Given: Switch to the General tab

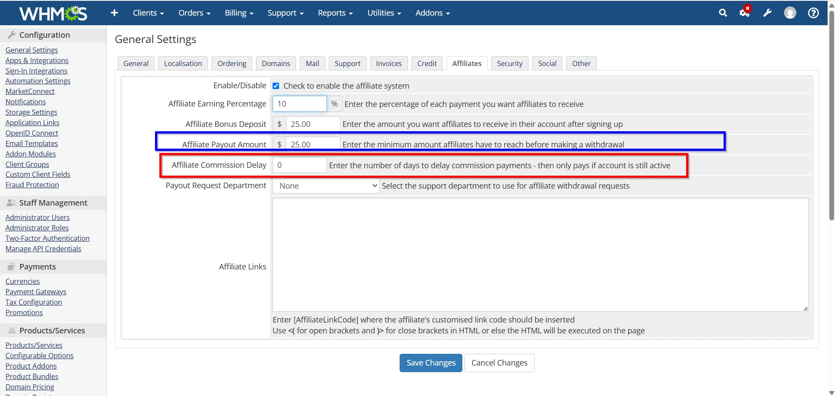Looking at the screenshot, I should point(136,63).
